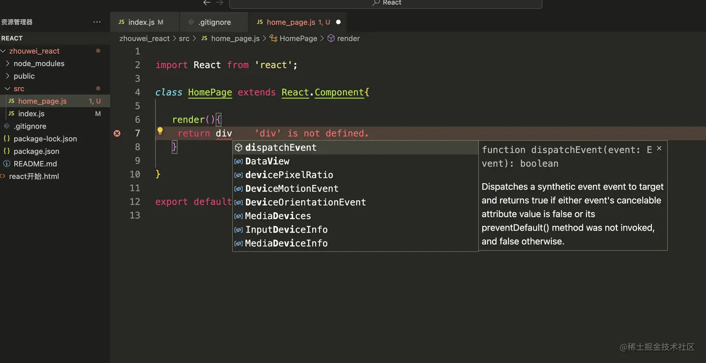Click the class icon in HomePage breadcrumb
This screenshot has width=706, height=363.
pyautogui.click(x=274, y=39)
